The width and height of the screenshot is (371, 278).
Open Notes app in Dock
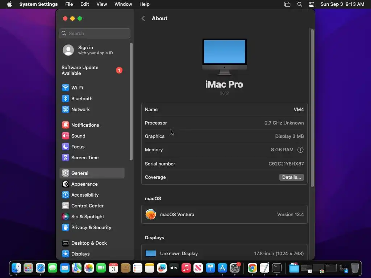coord(150,268)
